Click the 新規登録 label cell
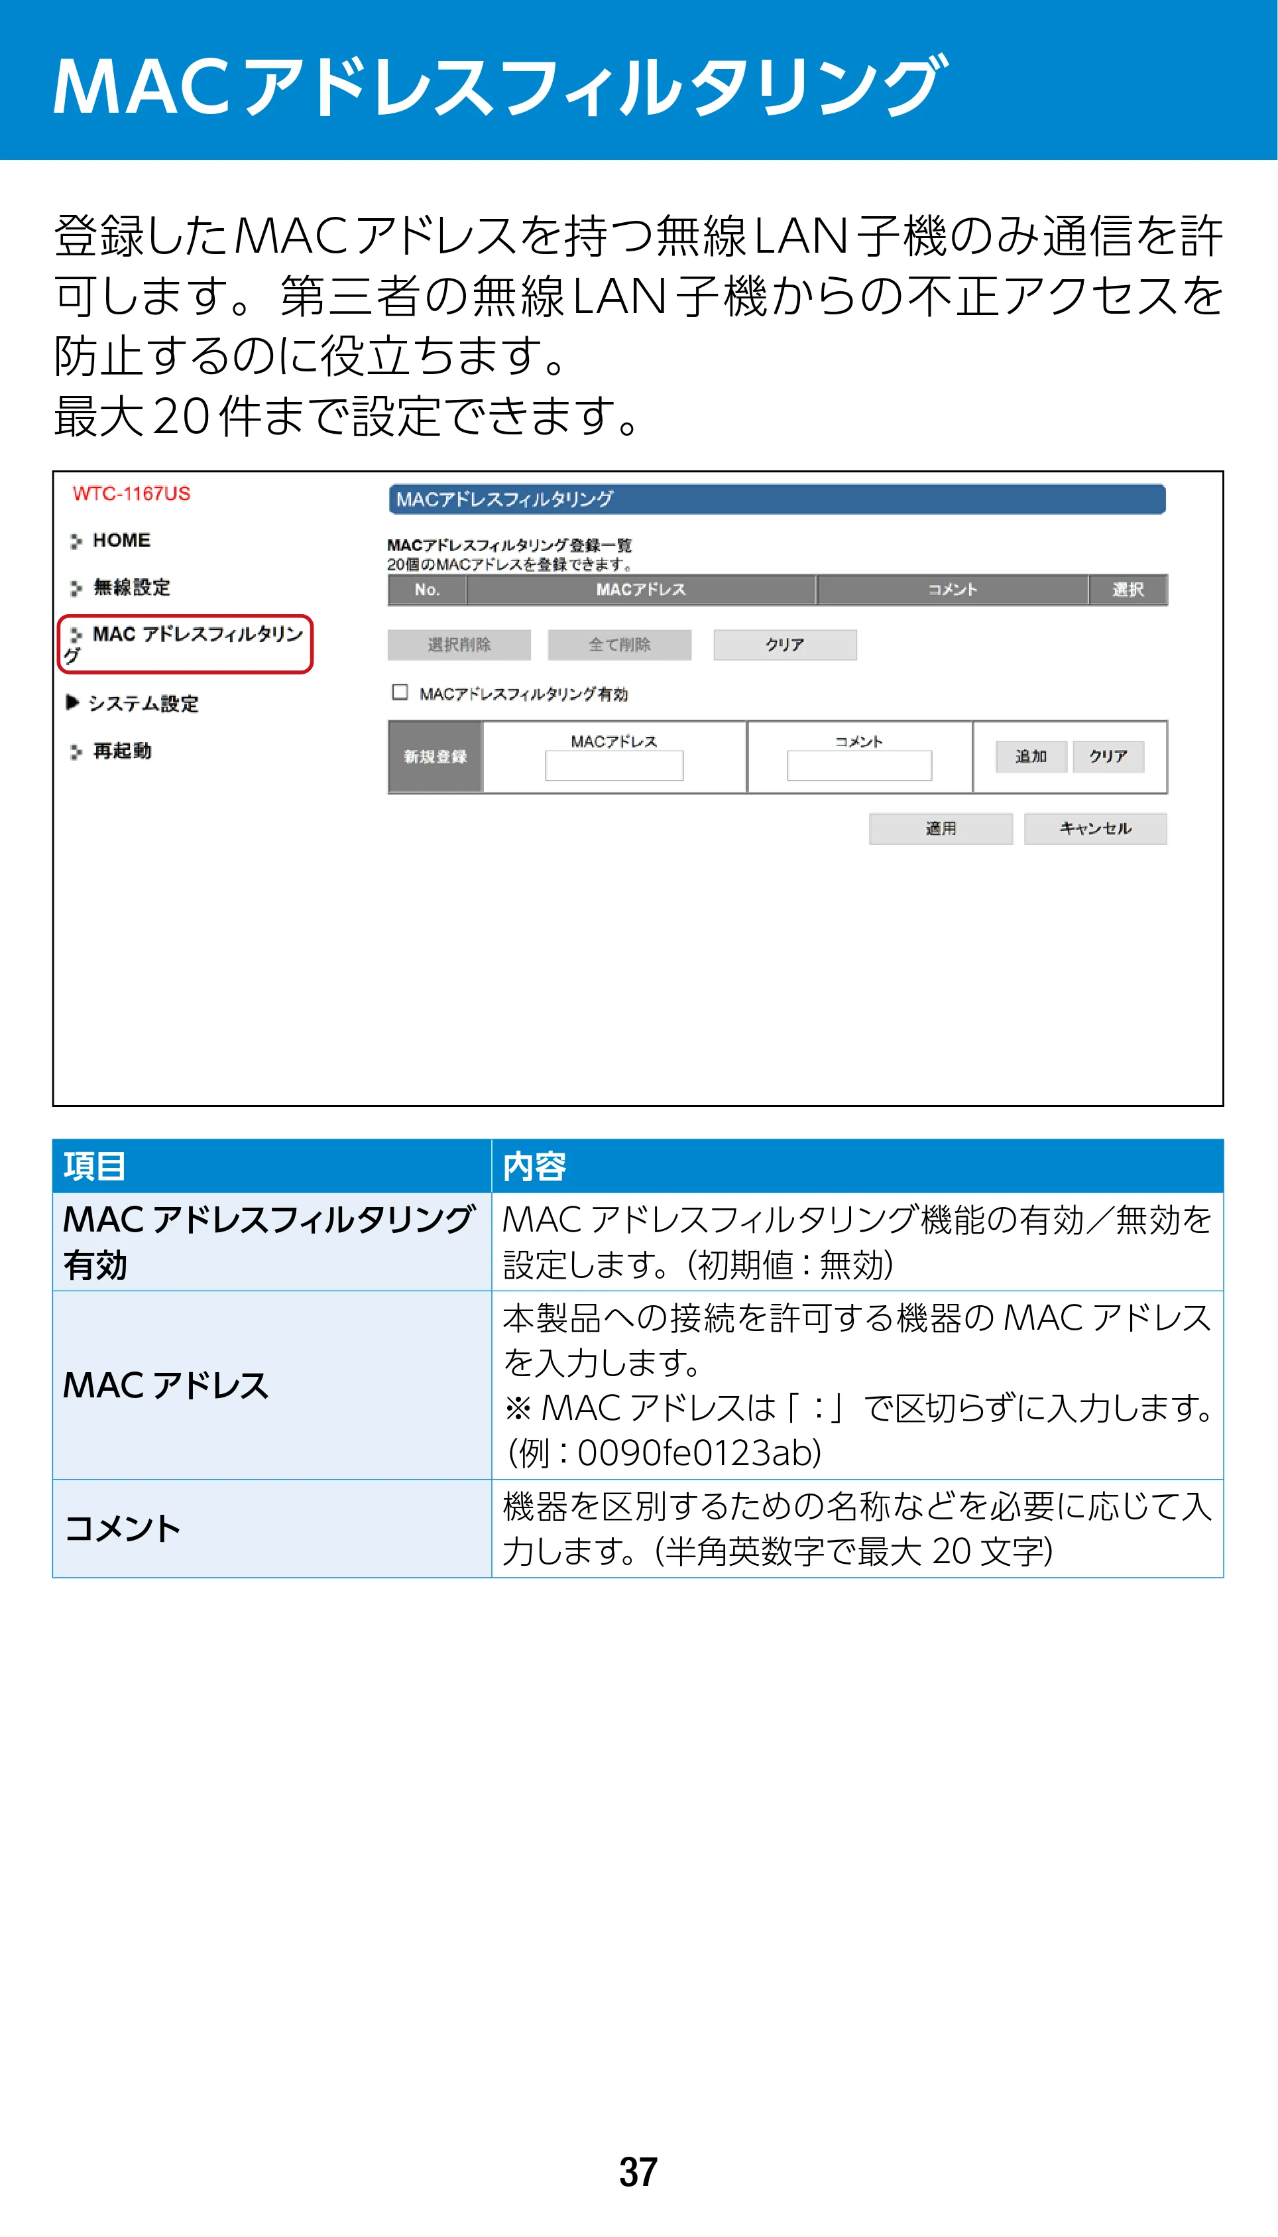1278x2237 pixels. [436, 757]
